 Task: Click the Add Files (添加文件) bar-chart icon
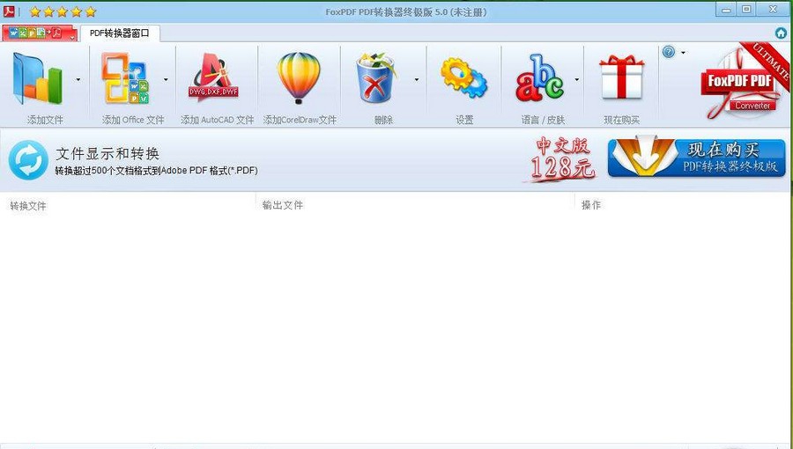pyautogui.click(x=39, y=78)
